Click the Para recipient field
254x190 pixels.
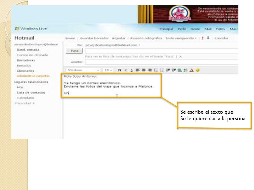[162, 51]
